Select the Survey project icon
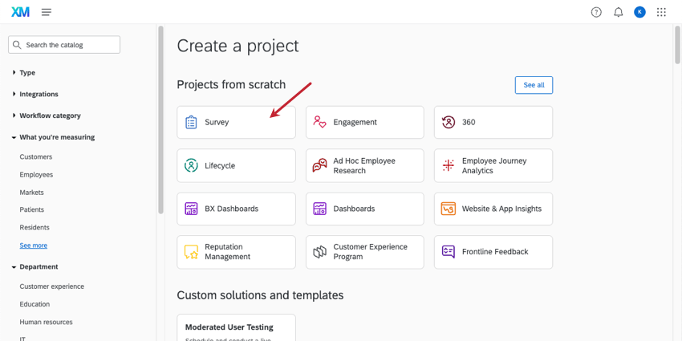Image resolution: width=682 pixels, height=341 pixels. [191, 123]
